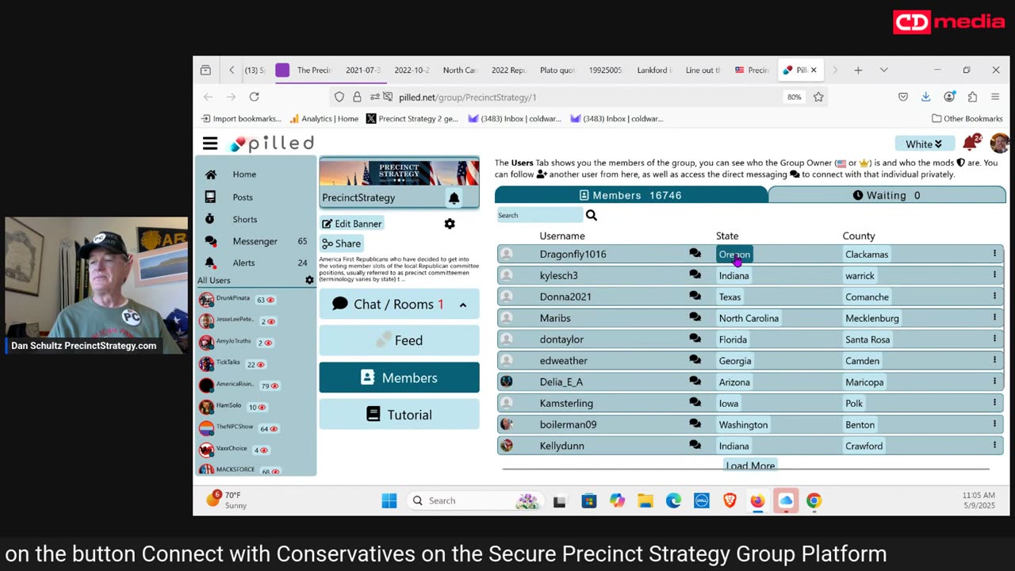Toggle DrunkPinata viewer eye icon

[270, 300]
